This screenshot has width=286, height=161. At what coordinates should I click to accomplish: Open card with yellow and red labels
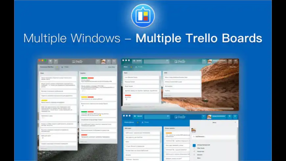(x=98, y=98)
